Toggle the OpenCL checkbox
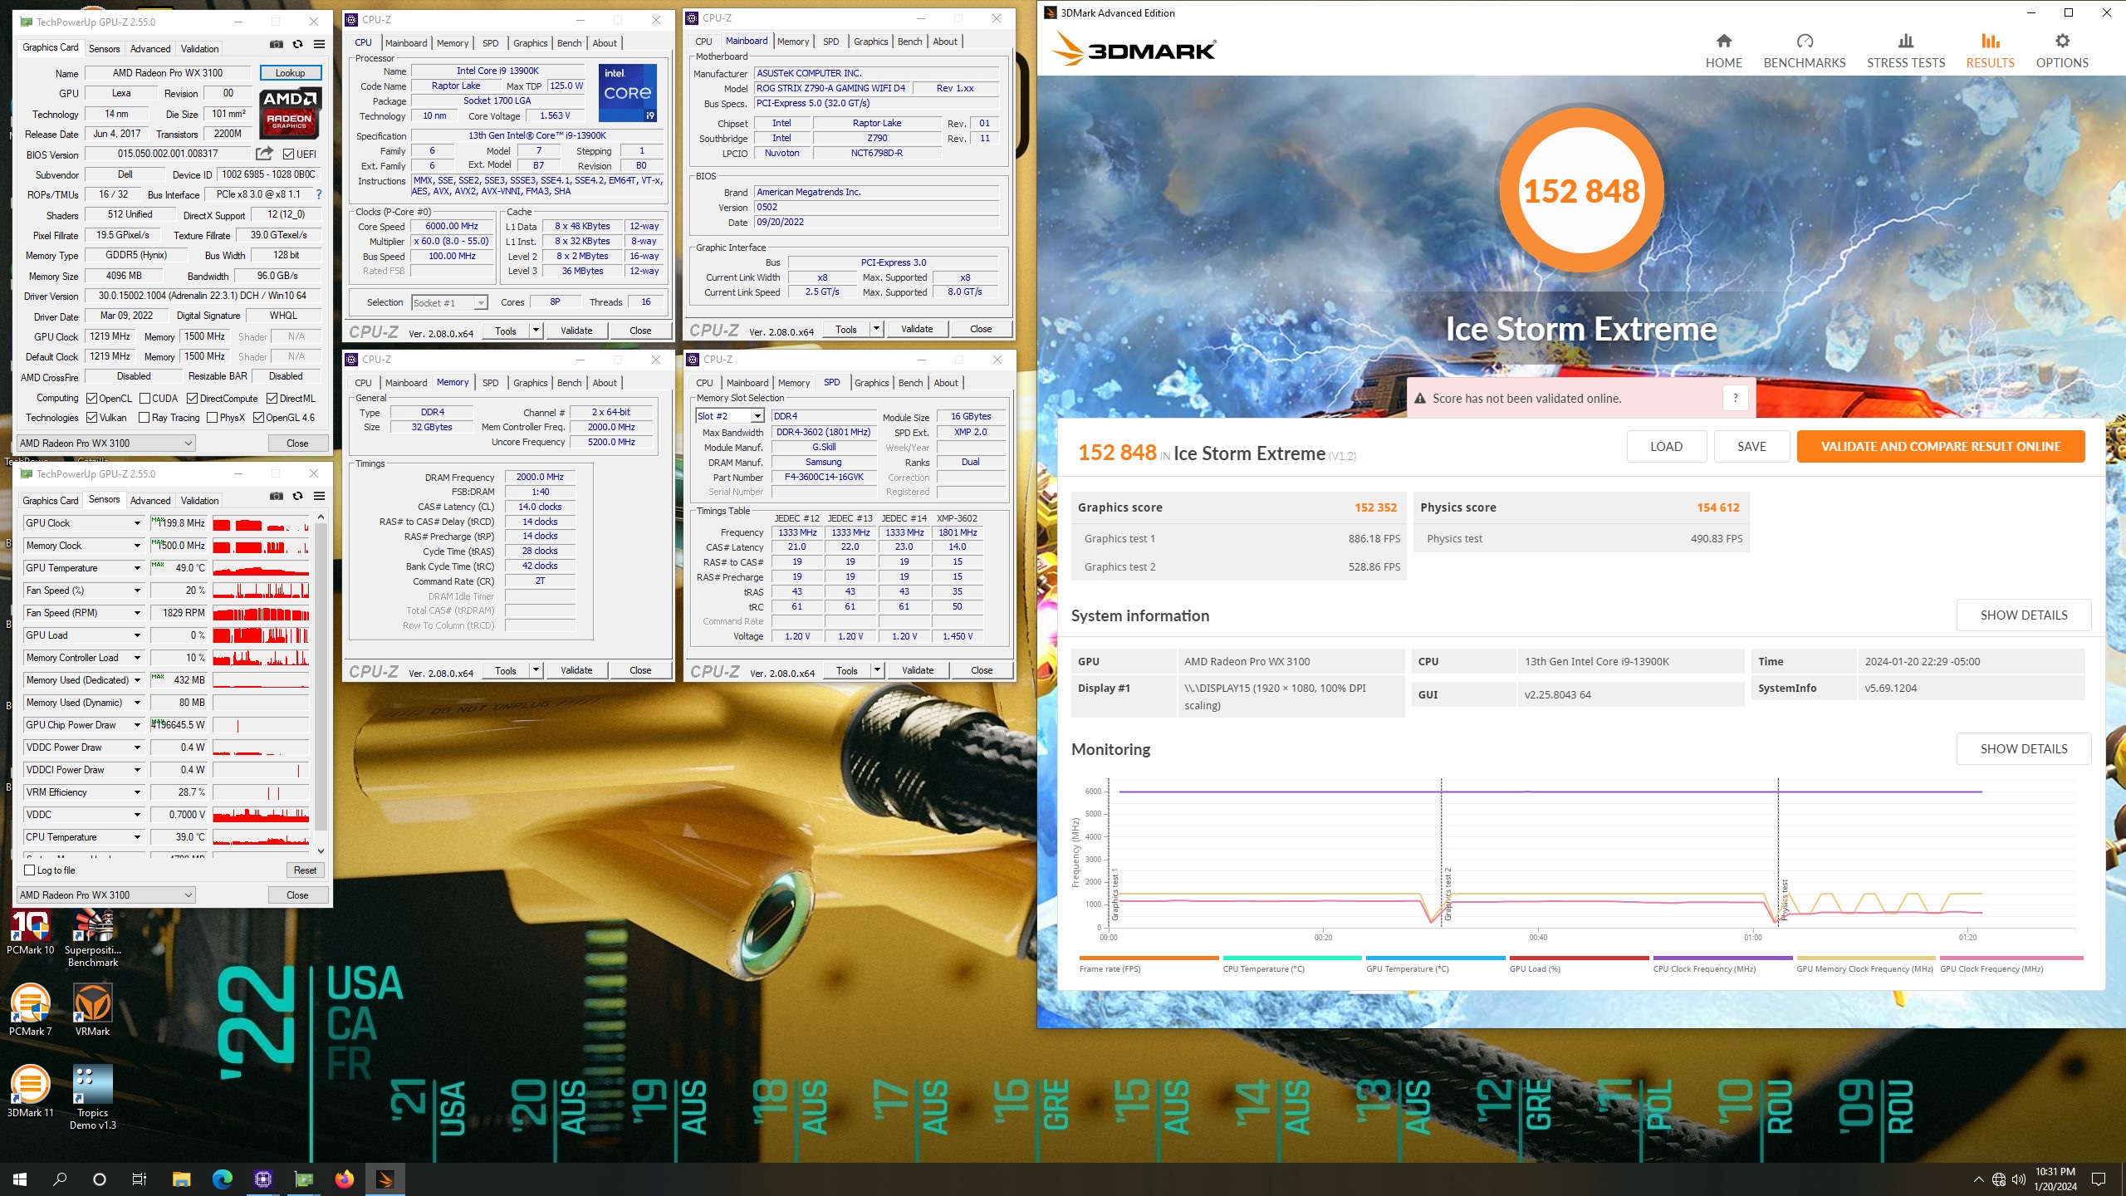 [91, 398]
